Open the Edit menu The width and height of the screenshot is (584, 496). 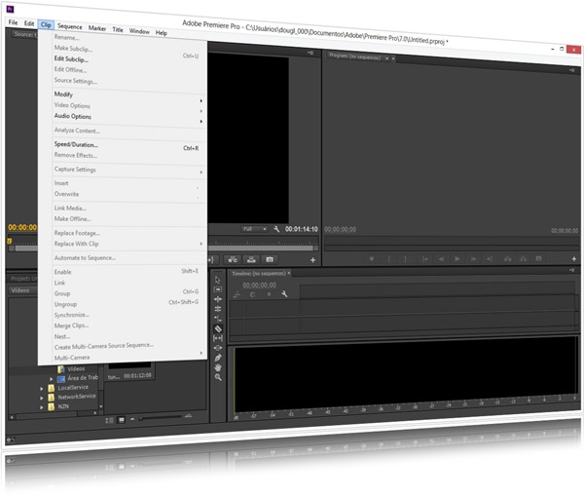pyautogui.click(x=29, y=23)
